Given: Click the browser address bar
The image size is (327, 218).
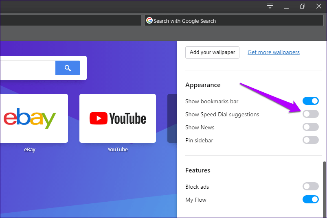Looking at the screenshot, I should 70,20.
